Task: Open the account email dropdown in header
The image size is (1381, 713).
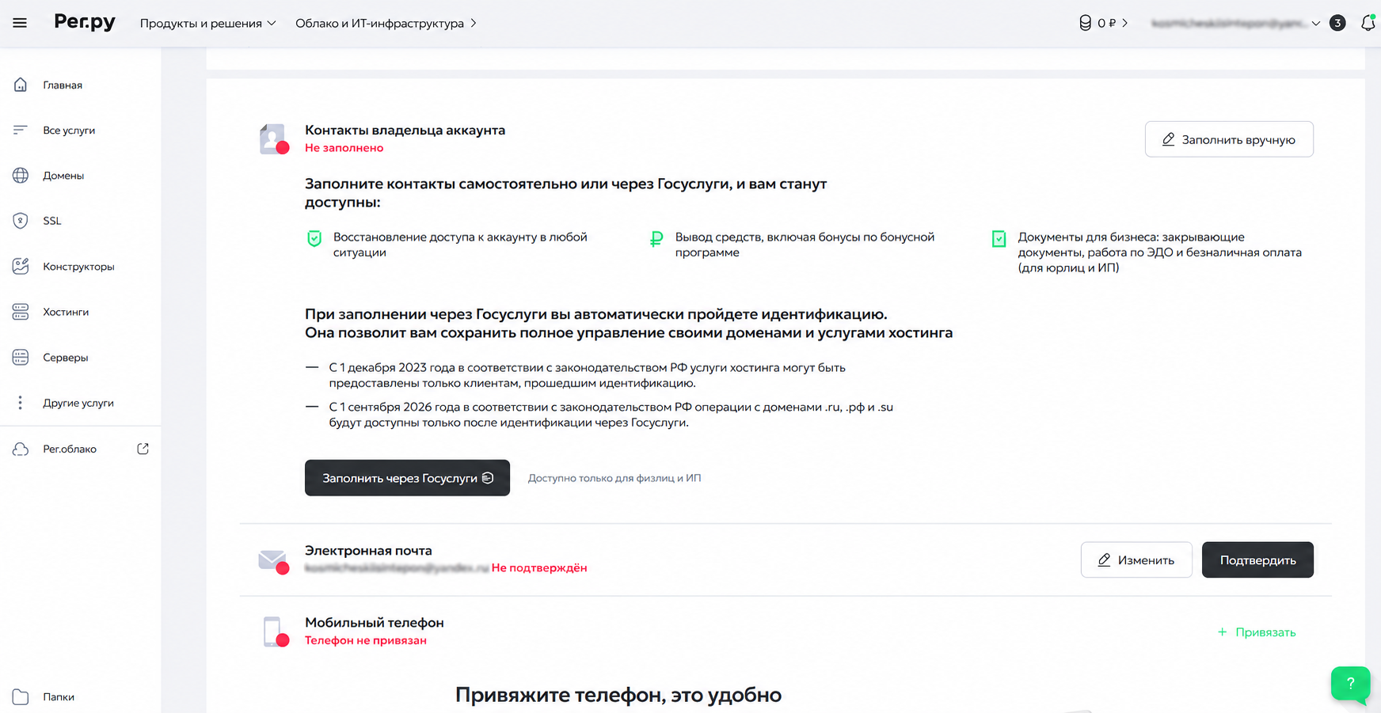Action: 1235,23
